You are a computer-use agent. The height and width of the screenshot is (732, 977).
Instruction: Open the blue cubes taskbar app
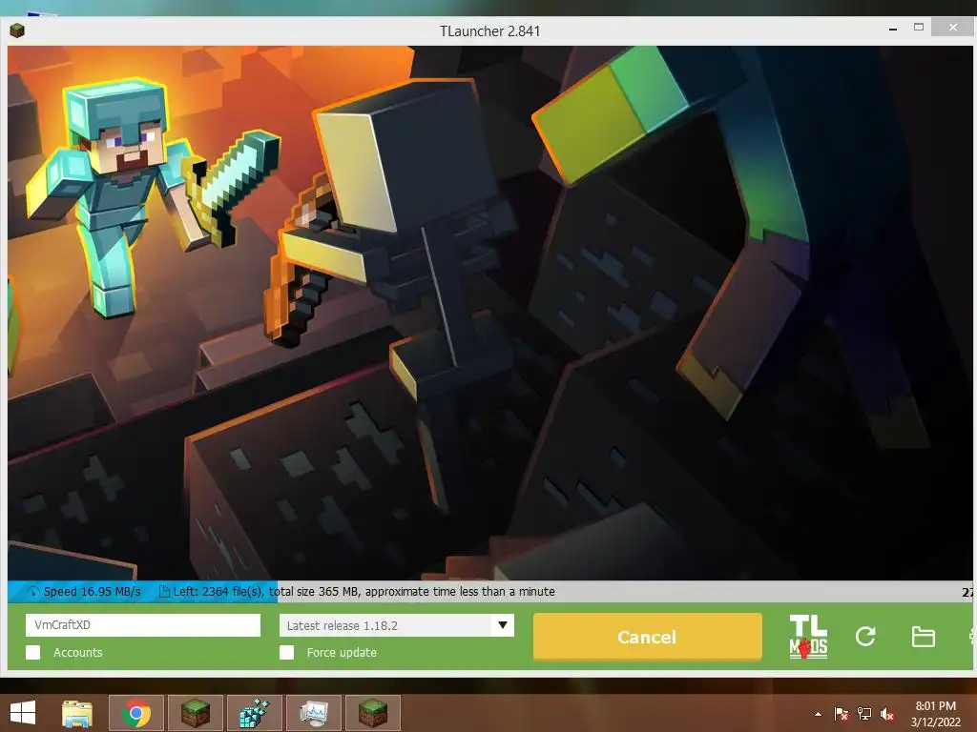click(x=255, y=713)
